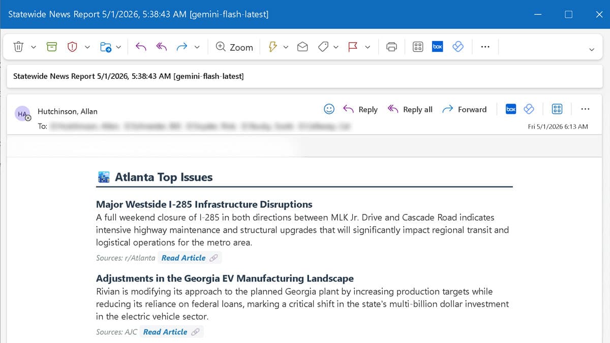The width and height of the screenshot is (610, 343).
Task: Open the Box add-in in message header
Action: coord(511,109)
